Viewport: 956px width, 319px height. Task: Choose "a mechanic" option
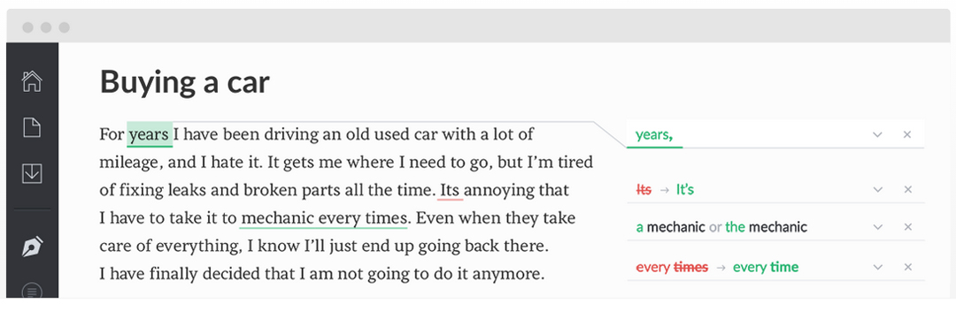pos(670,227)
